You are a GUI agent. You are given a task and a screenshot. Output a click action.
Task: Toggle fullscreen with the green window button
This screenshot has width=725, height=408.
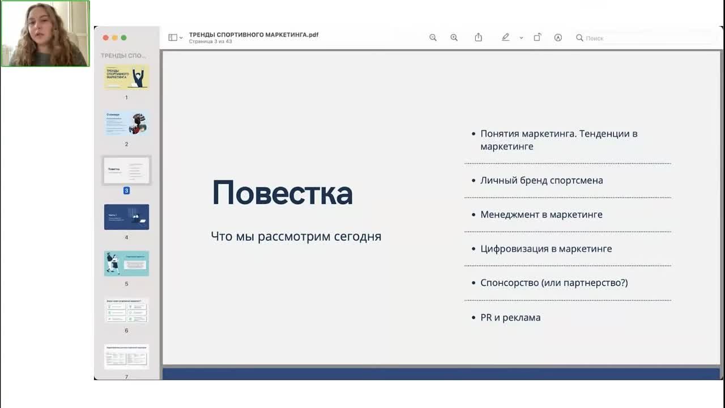pyautogui.click(x=125, y=37)
